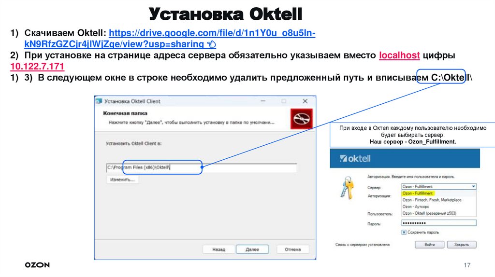Click the Конечная папка heading text
Viewport: 495px width, 277px height.
[x=125, y=113]
